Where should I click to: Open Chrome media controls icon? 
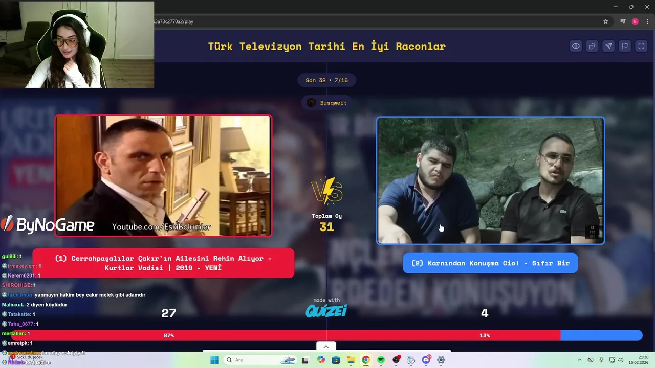tap(623, 21)
